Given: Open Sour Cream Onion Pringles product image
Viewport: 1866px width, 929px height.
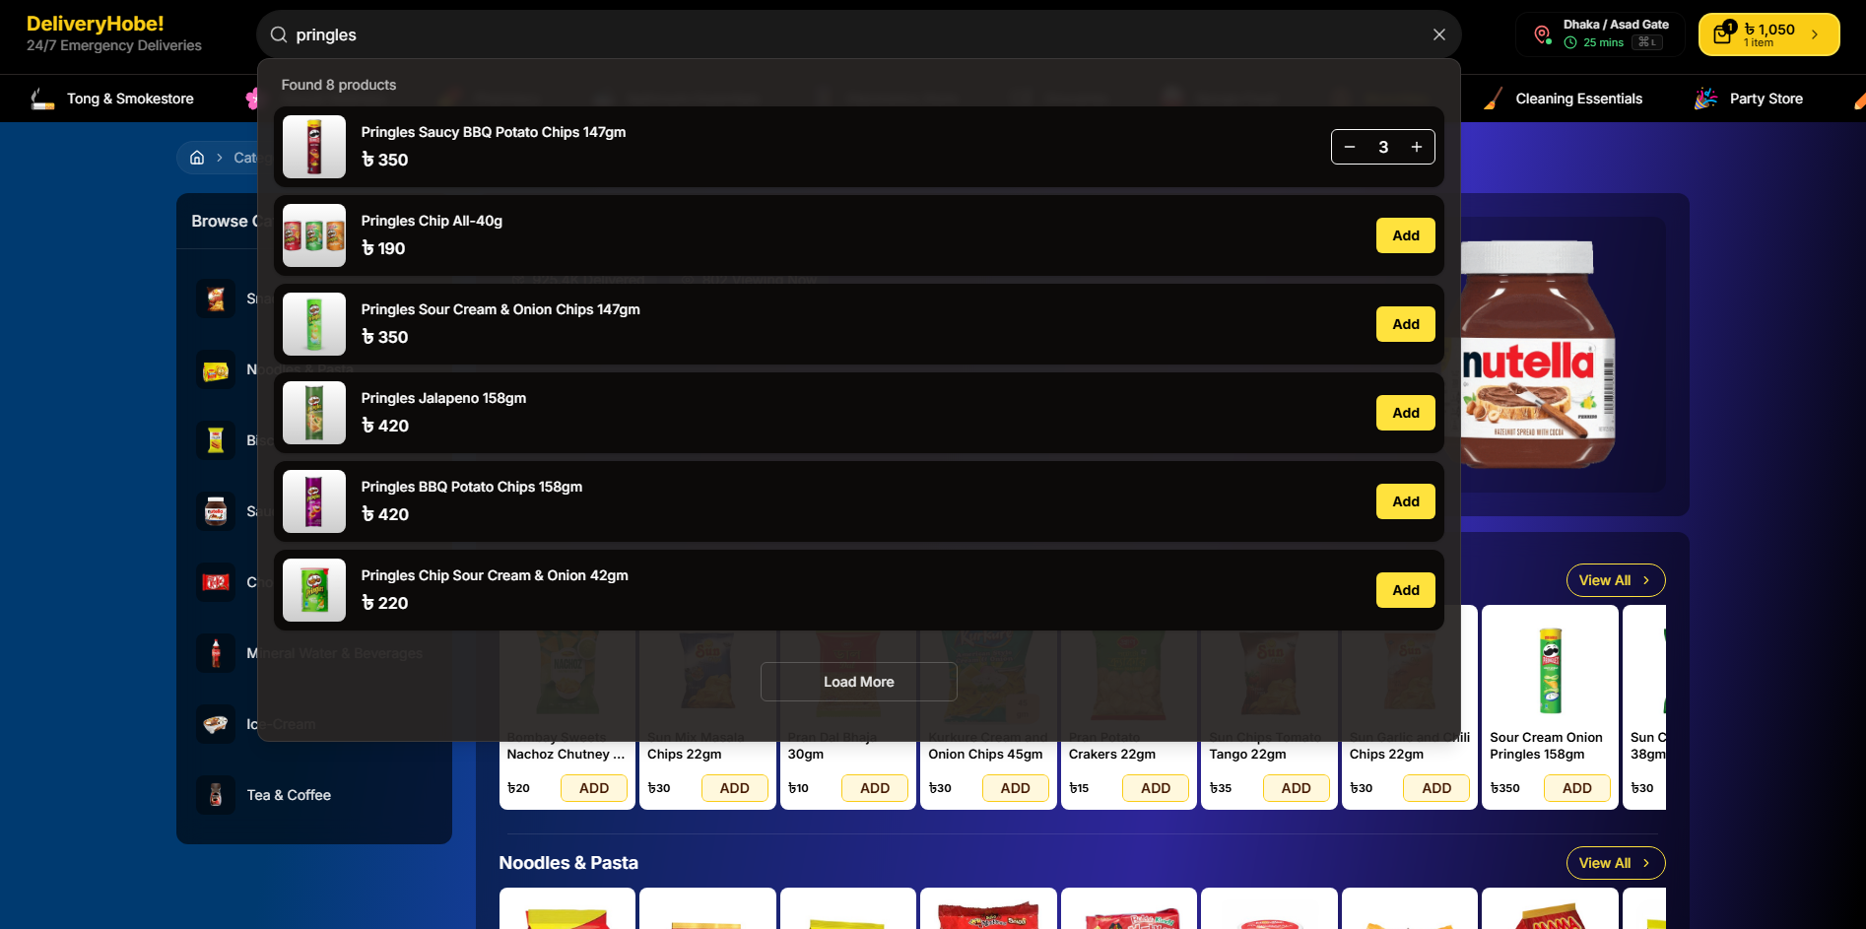Looking at the screenshot, I should (x=1551, y=670).
